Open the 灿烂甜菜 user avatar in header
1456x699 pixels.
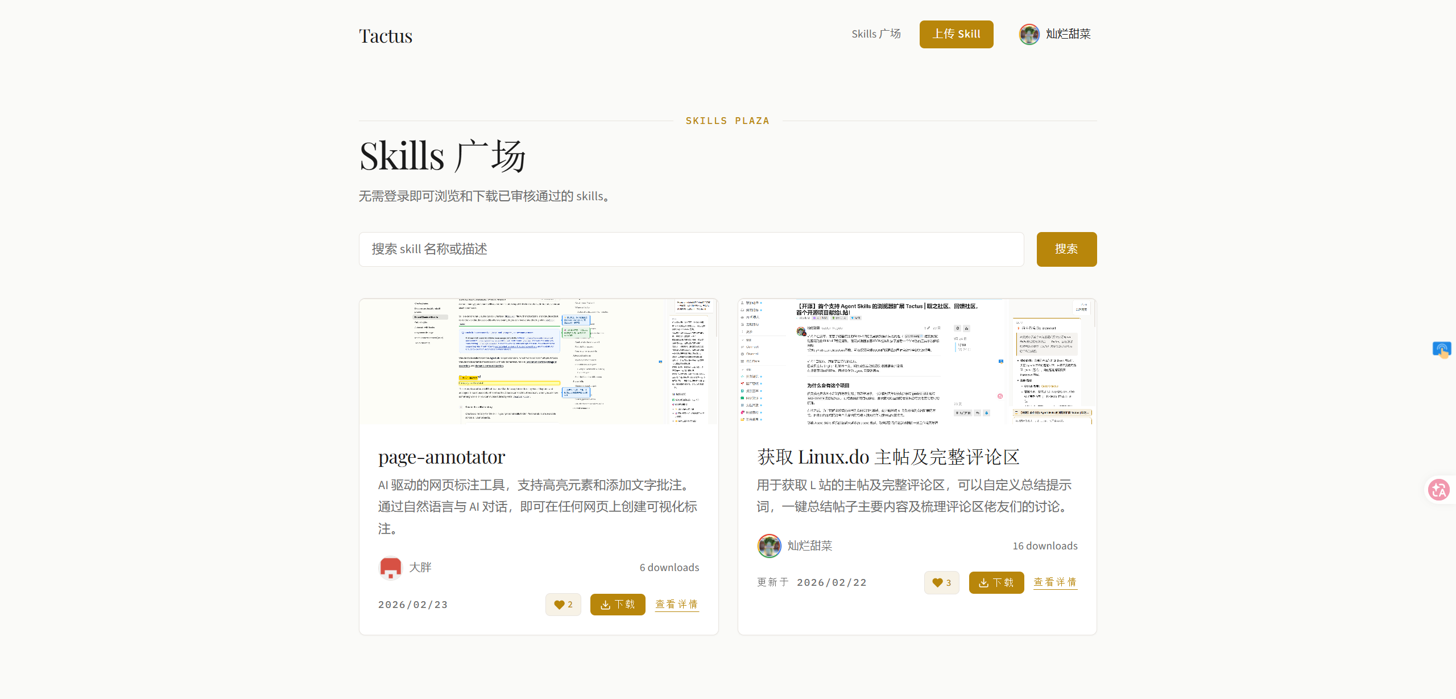1029,34
